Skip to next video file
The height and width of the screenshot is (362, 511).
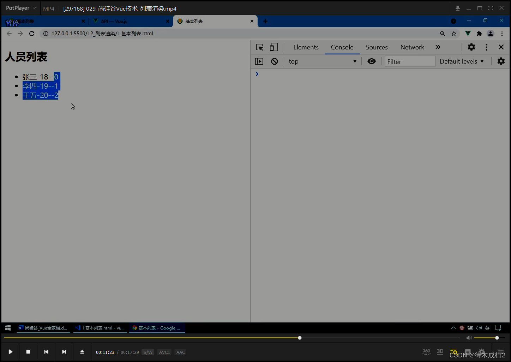[64, 352]
